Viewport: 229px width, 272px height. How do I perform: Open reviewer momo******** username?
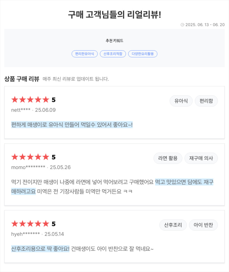pos(28,167)
